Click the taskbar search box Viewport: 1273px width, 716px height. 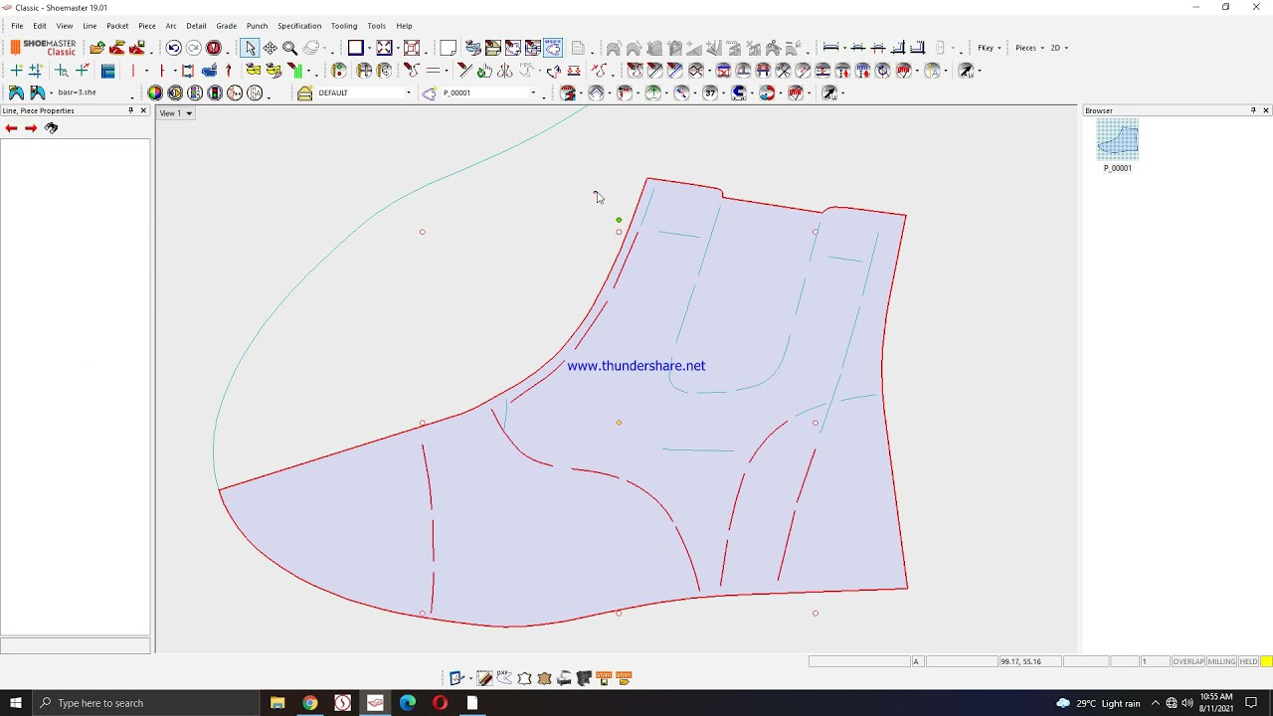147,703
